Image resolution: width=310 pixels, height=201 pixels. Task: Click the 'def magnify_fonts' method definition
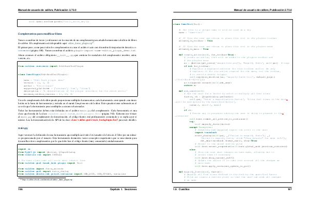(x=200, y=172)
